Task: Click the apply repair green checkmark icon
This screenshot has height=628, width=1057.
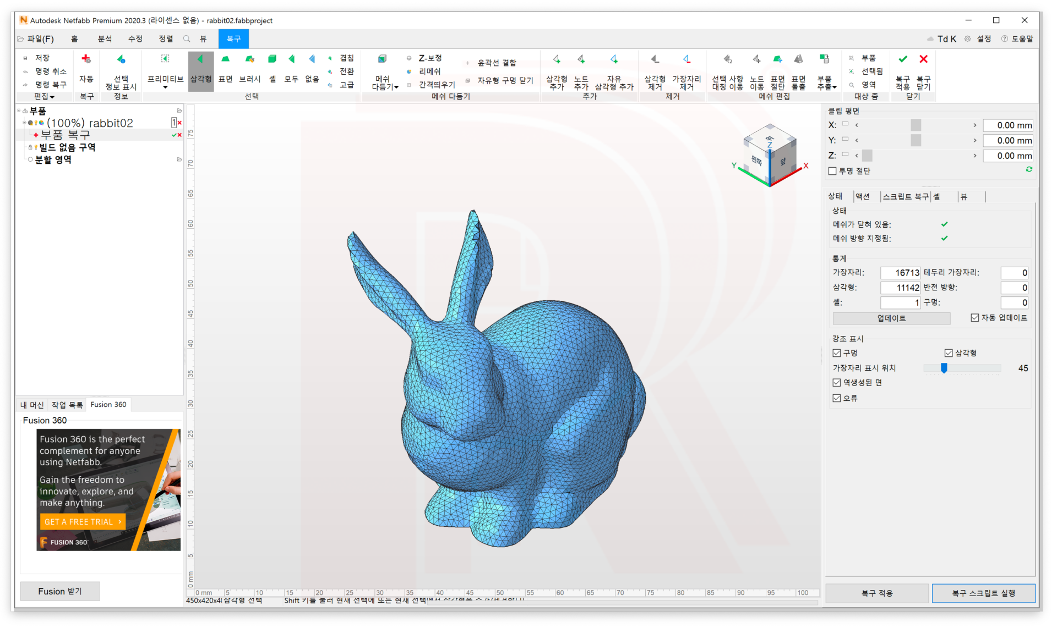Action: click(x=903, y=59)
